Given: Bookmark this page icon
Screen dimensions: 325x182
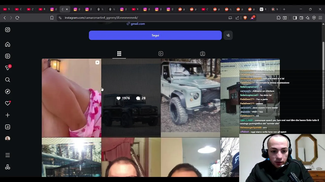Looking at the screenshot, I should 52,18.
